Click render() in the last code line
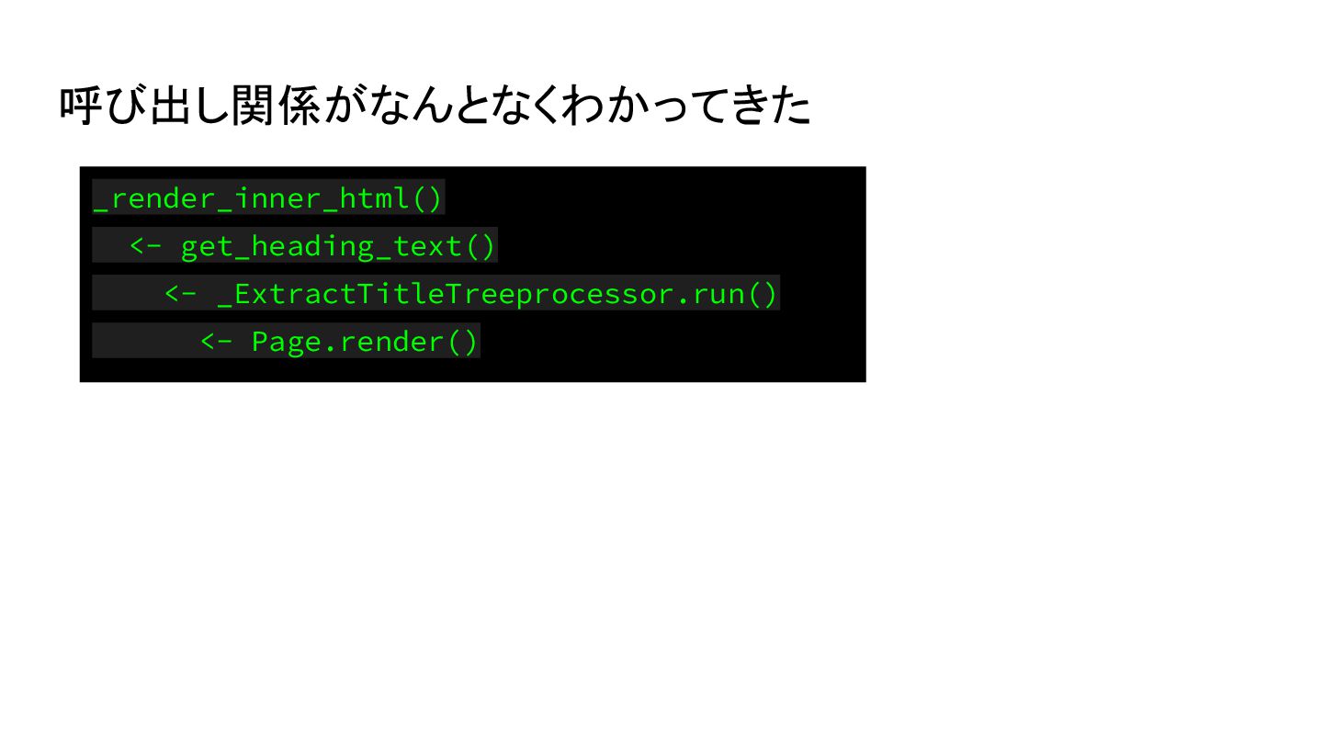Viewport: 1323px width, 744px height. 409,342
